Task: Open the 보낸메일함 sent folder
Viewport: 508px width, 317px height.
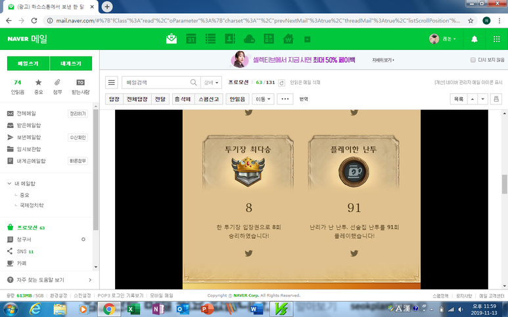Action: [28, 137]
